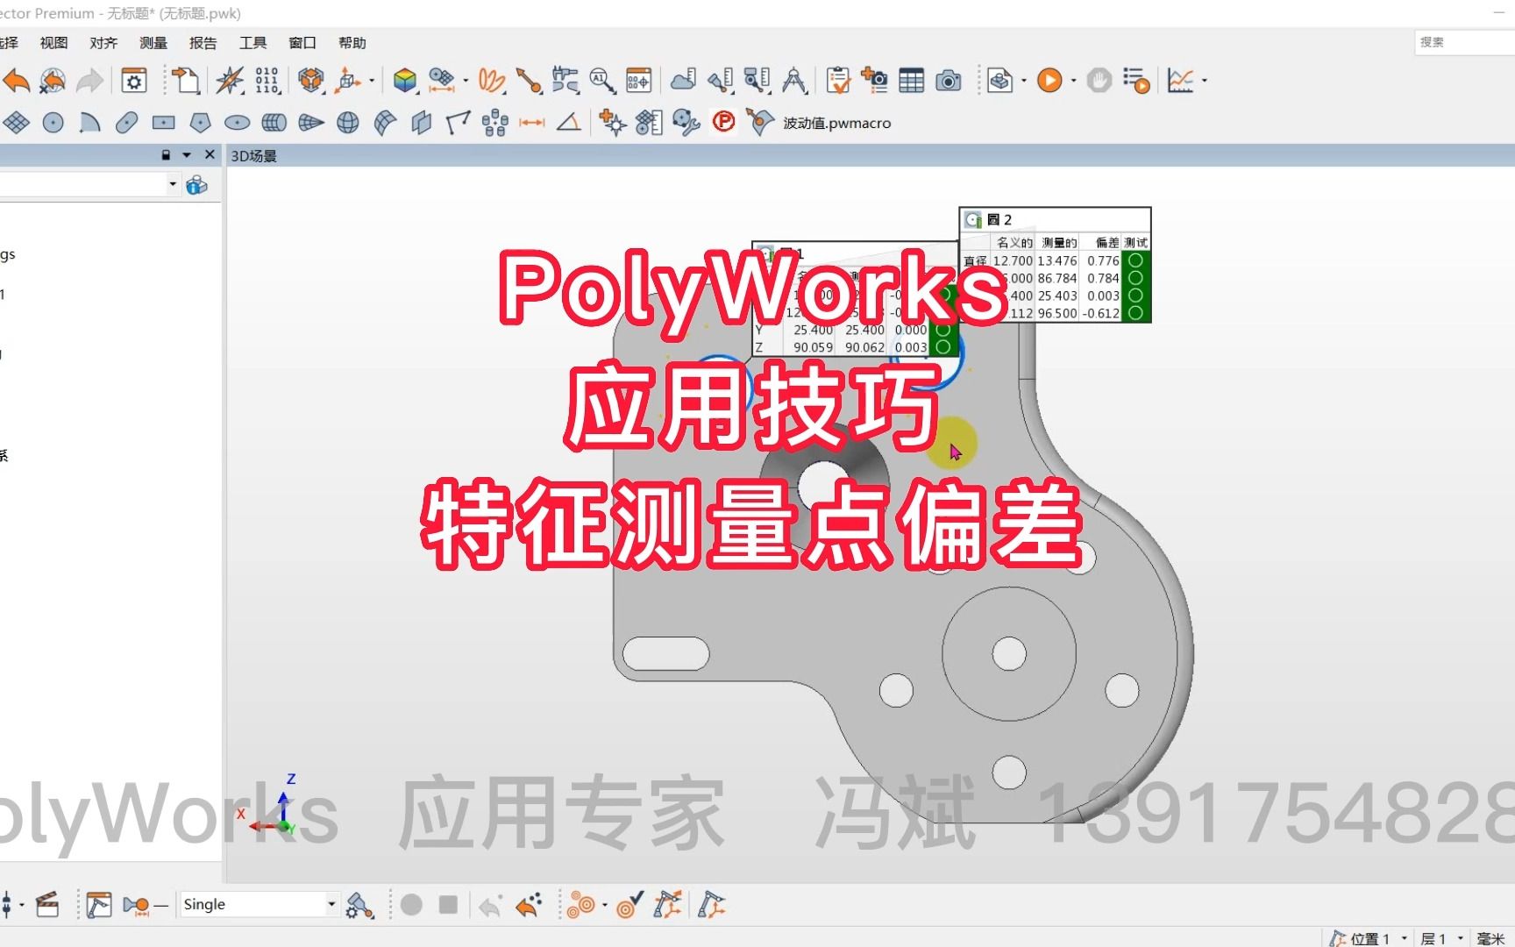Create an ellipse feature from the toolbar
The height and width of the screenshot is (947, 1515).
click(x=238, y=123)
